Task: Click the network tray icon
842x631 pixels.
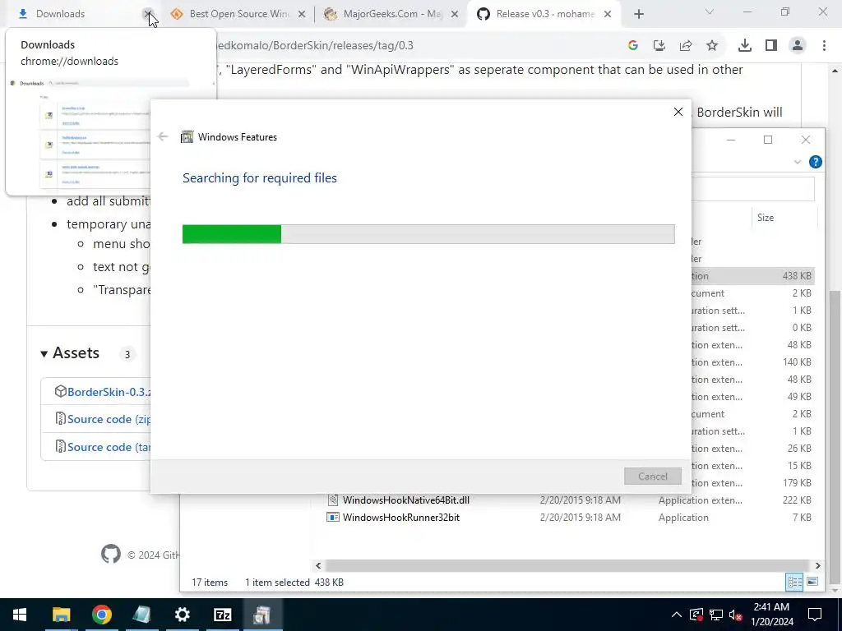Action: pos(716,615)
